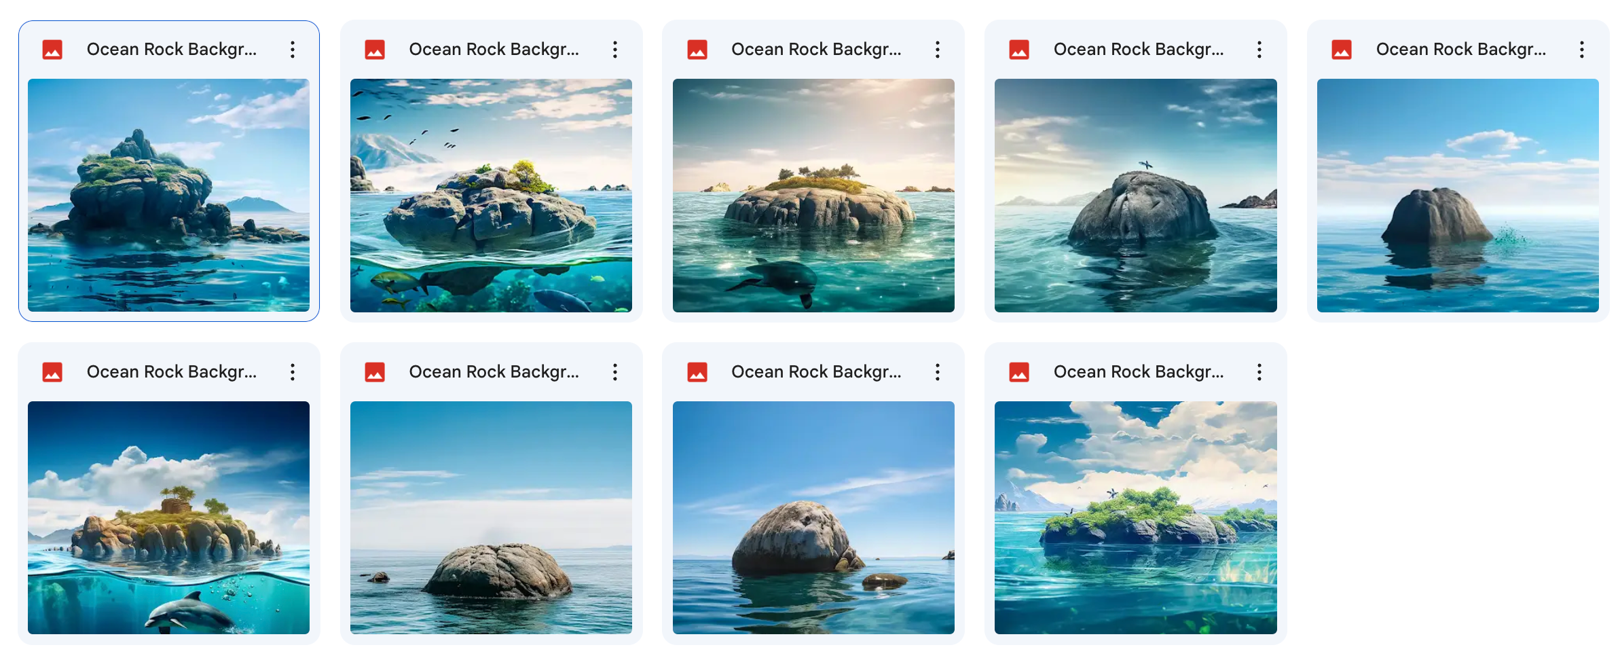Click 'Ocean Rock Backgr...' title on selected mossy rock card
This screenshot has height=660, width=1620.
(172, 50)
